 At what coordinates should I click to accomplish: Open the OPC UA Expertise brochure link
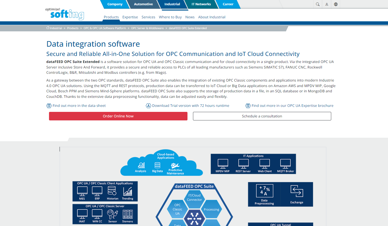click(293, 106)
